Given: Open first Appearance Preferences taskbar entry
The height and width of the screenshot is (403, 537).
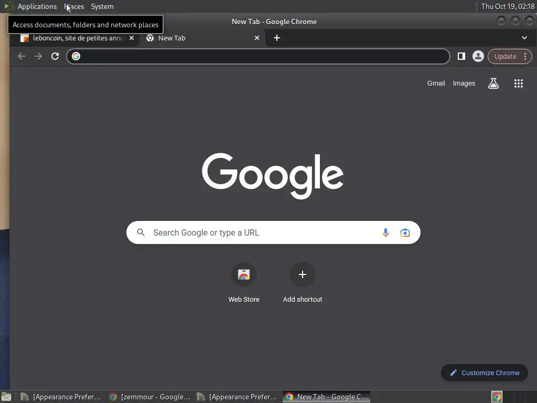Looking at the screenshot, I should (x=61, y=397).
